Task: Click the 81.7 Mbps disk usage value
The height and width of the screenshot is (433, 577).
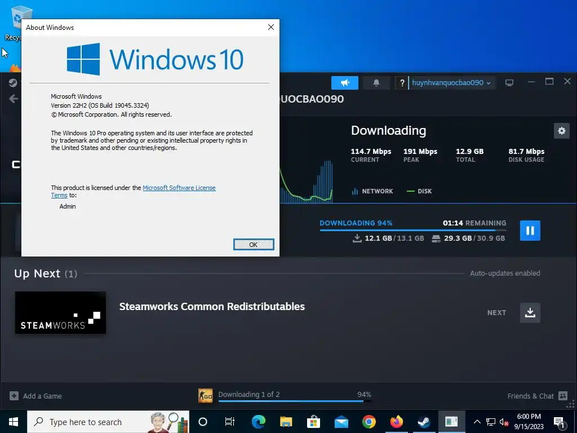Action: tap(526, 151)
